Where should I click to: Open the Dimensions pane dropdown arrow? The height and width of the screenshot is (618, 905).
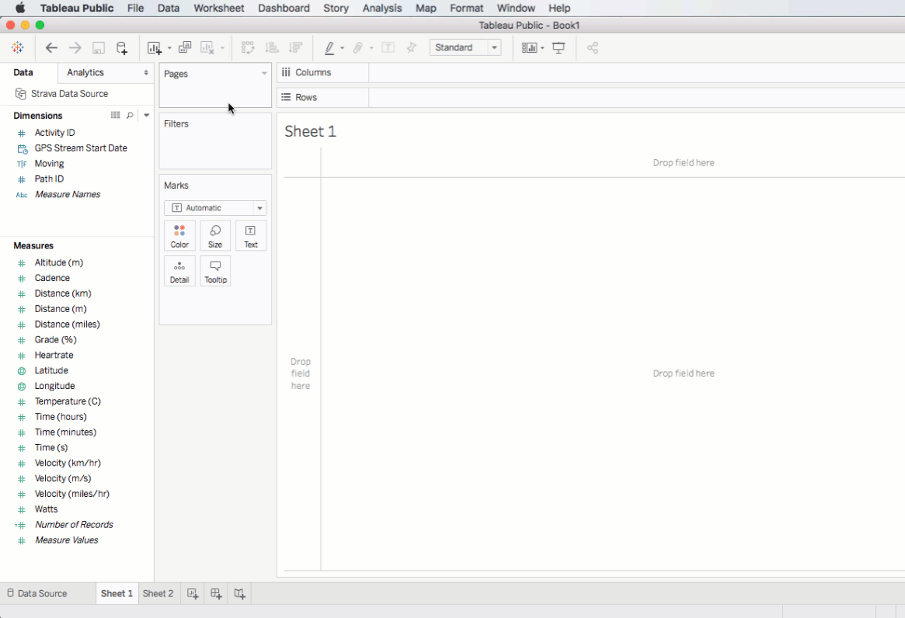tap(147, 116)
